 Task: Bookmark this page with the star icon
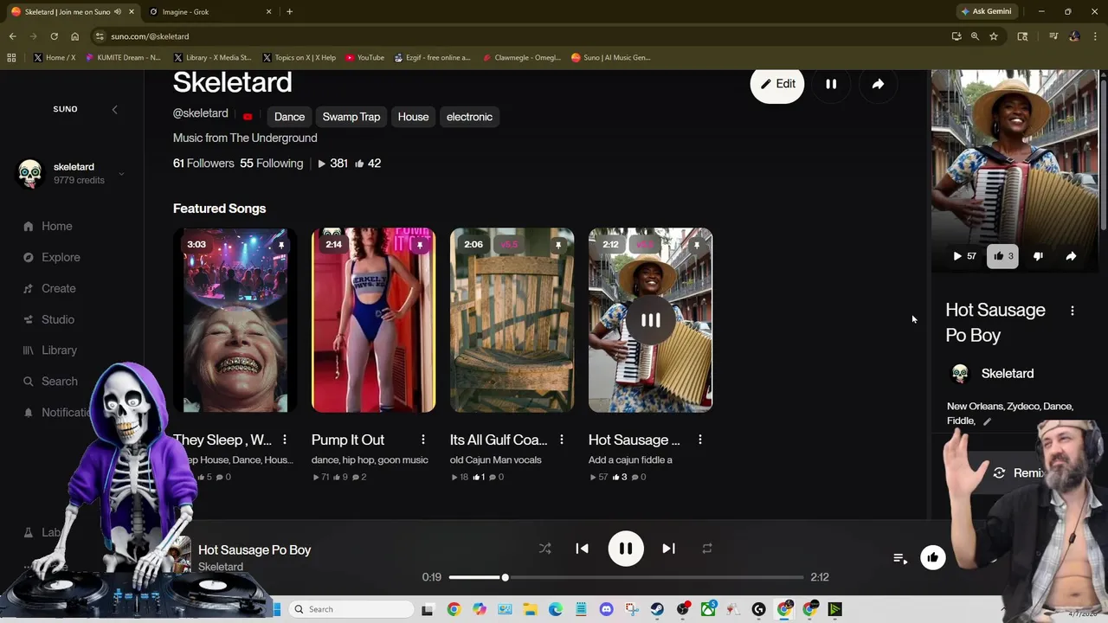994,36
